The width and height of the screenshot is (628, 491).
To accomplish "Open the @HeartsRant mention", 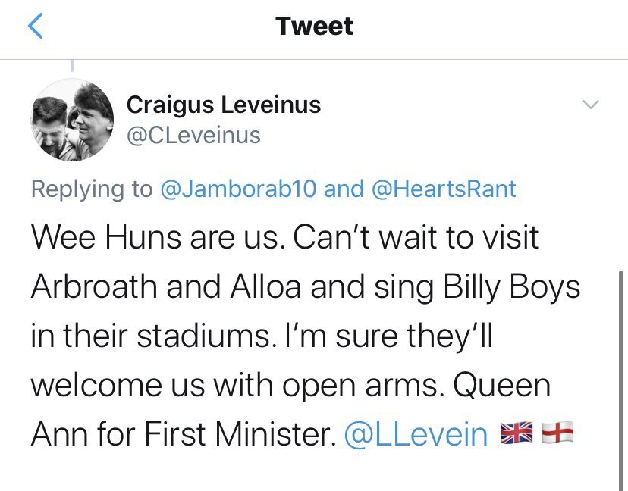I will (x=444, y=189).
